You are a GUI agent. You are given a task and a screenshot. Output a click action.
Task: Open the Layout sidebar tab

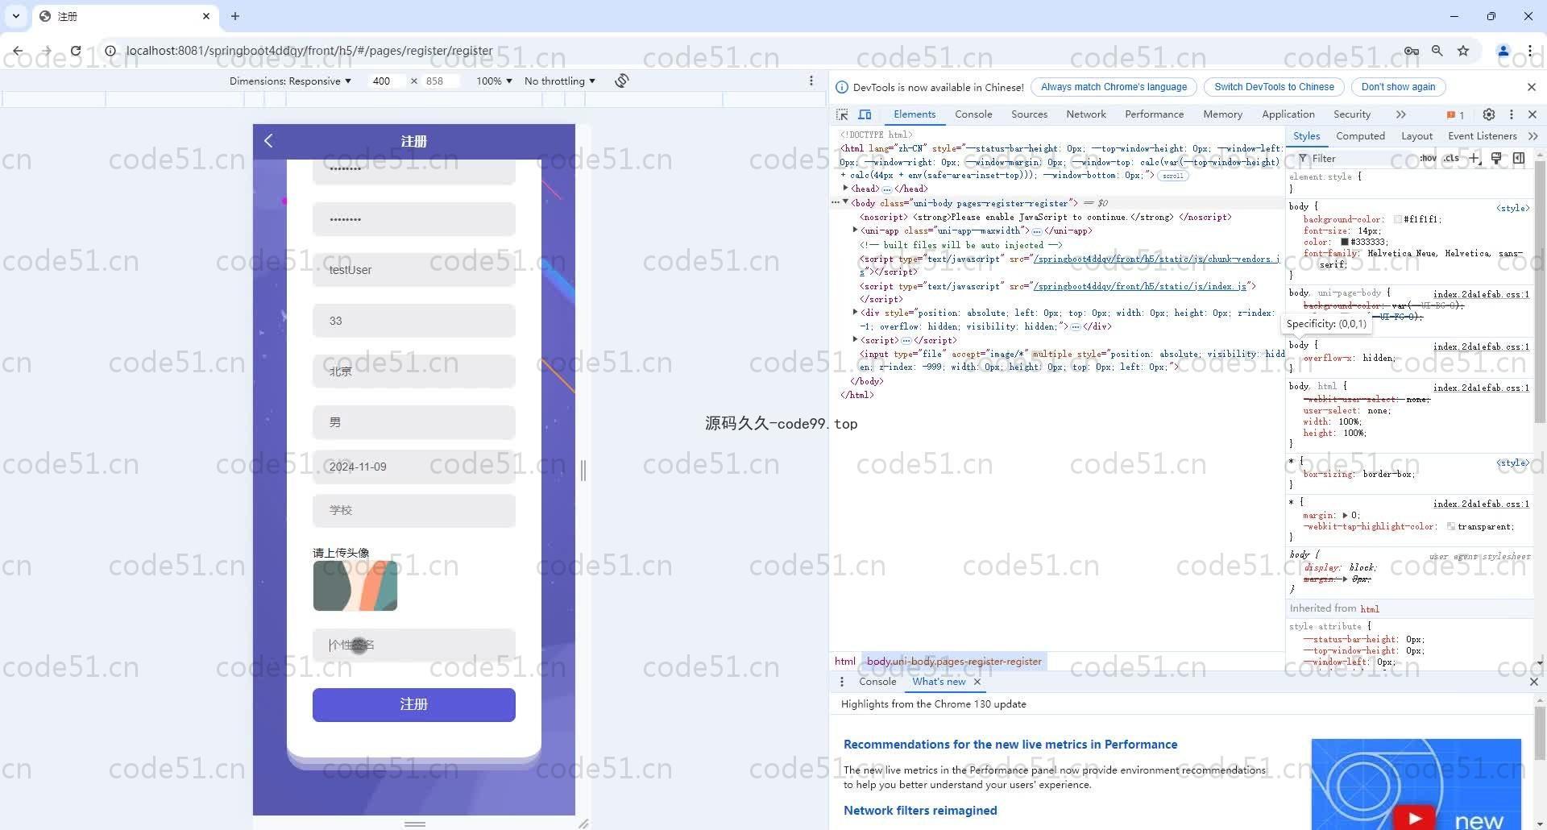click(x=1416, y=136)
